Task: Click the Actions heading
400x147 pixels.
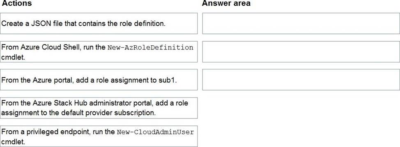Action: [x=17, y=3]
